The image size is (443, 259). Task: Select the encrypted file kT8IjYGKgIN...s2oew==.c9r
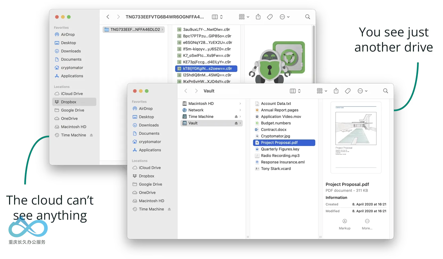[206, 69]
